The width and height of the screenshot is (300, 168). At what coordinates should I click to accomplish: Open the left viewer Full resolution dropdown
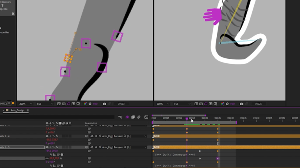tap(45, 104)
